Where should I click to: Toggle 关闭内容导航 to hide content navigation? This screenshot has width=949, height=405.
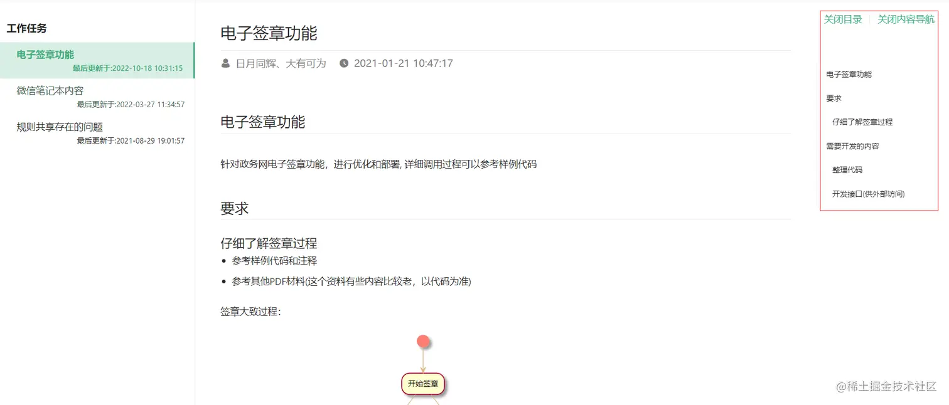click(906, 19)
